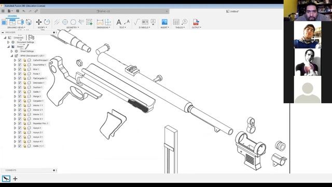Select the Leader text tool
The image size is (332, 187).
click(x=127, y=22)
